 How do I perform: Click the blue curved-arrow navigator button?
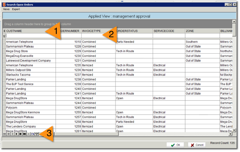point(33,134)
